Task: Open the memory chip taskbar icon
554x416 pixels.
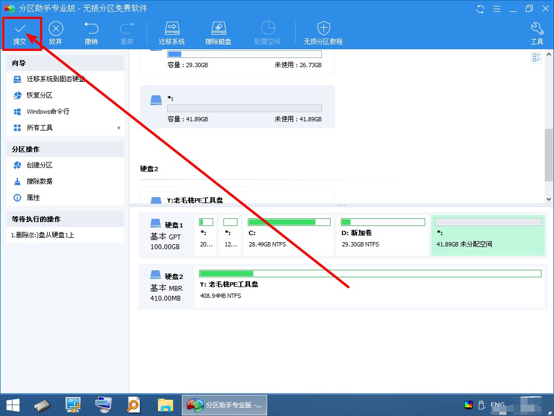Action: [42, 405]
